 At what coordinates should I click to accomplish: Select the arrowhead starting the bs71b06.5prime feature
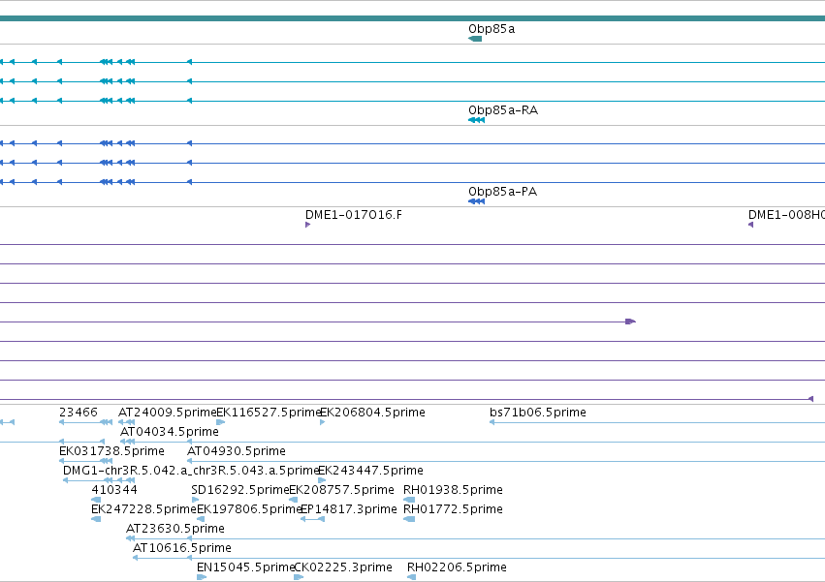[492, 421]
